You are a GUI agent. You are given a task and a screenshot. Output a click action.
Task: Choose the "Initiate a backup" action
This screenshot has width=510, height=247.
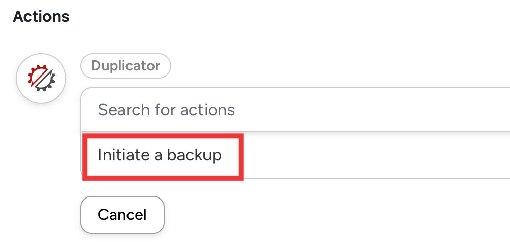(x=160, y=155)
